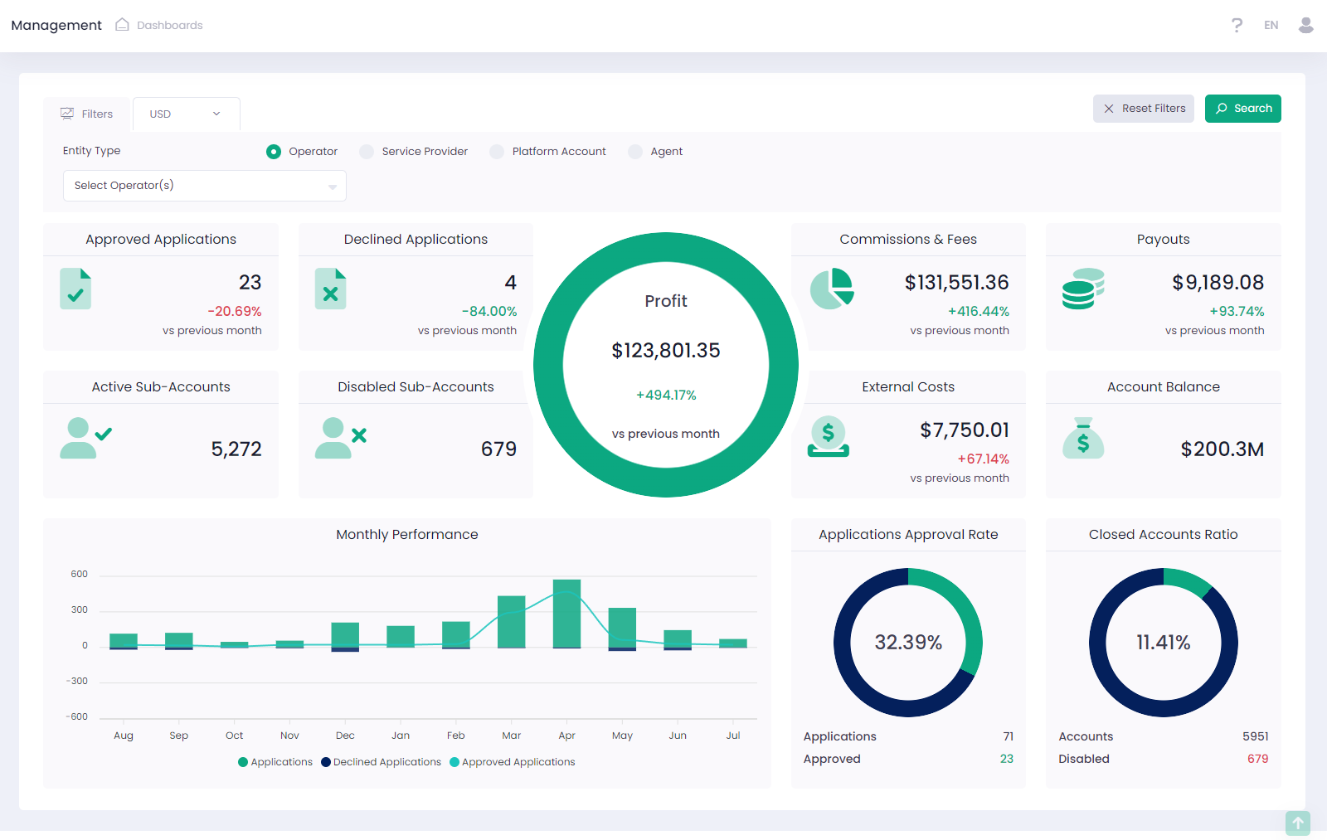Toggle Declined Applications legend color marker
This screenshot has width=1327, height=840.
click(326, 762)
